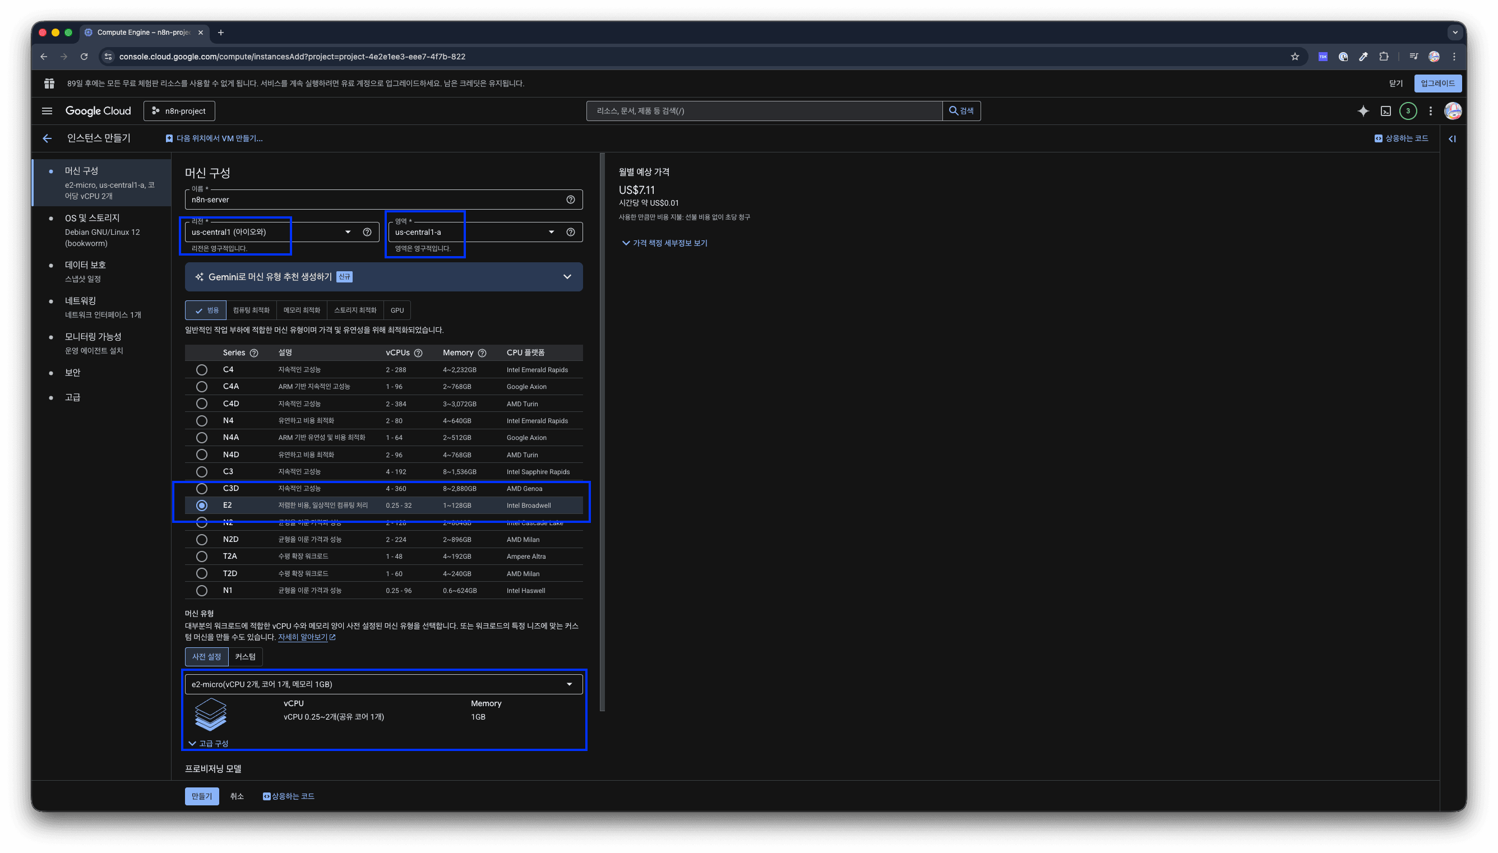Click the search resources input field
The width and height of the screenshot is (1498, 853).
tap(761, 111)
